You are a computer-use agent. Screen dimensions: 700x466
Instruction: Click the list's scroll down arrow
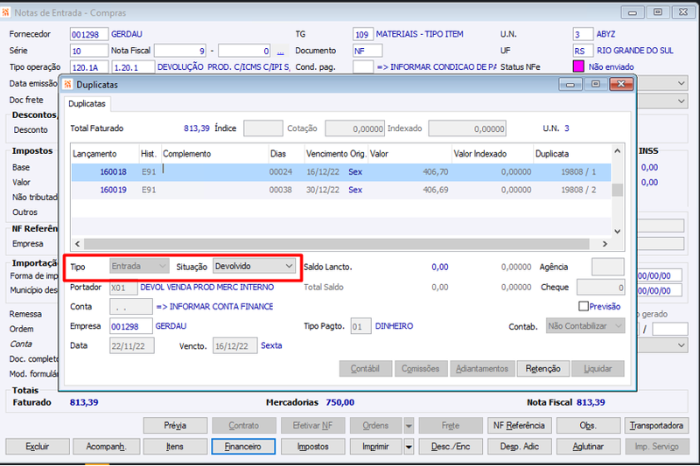coord(618,231)
